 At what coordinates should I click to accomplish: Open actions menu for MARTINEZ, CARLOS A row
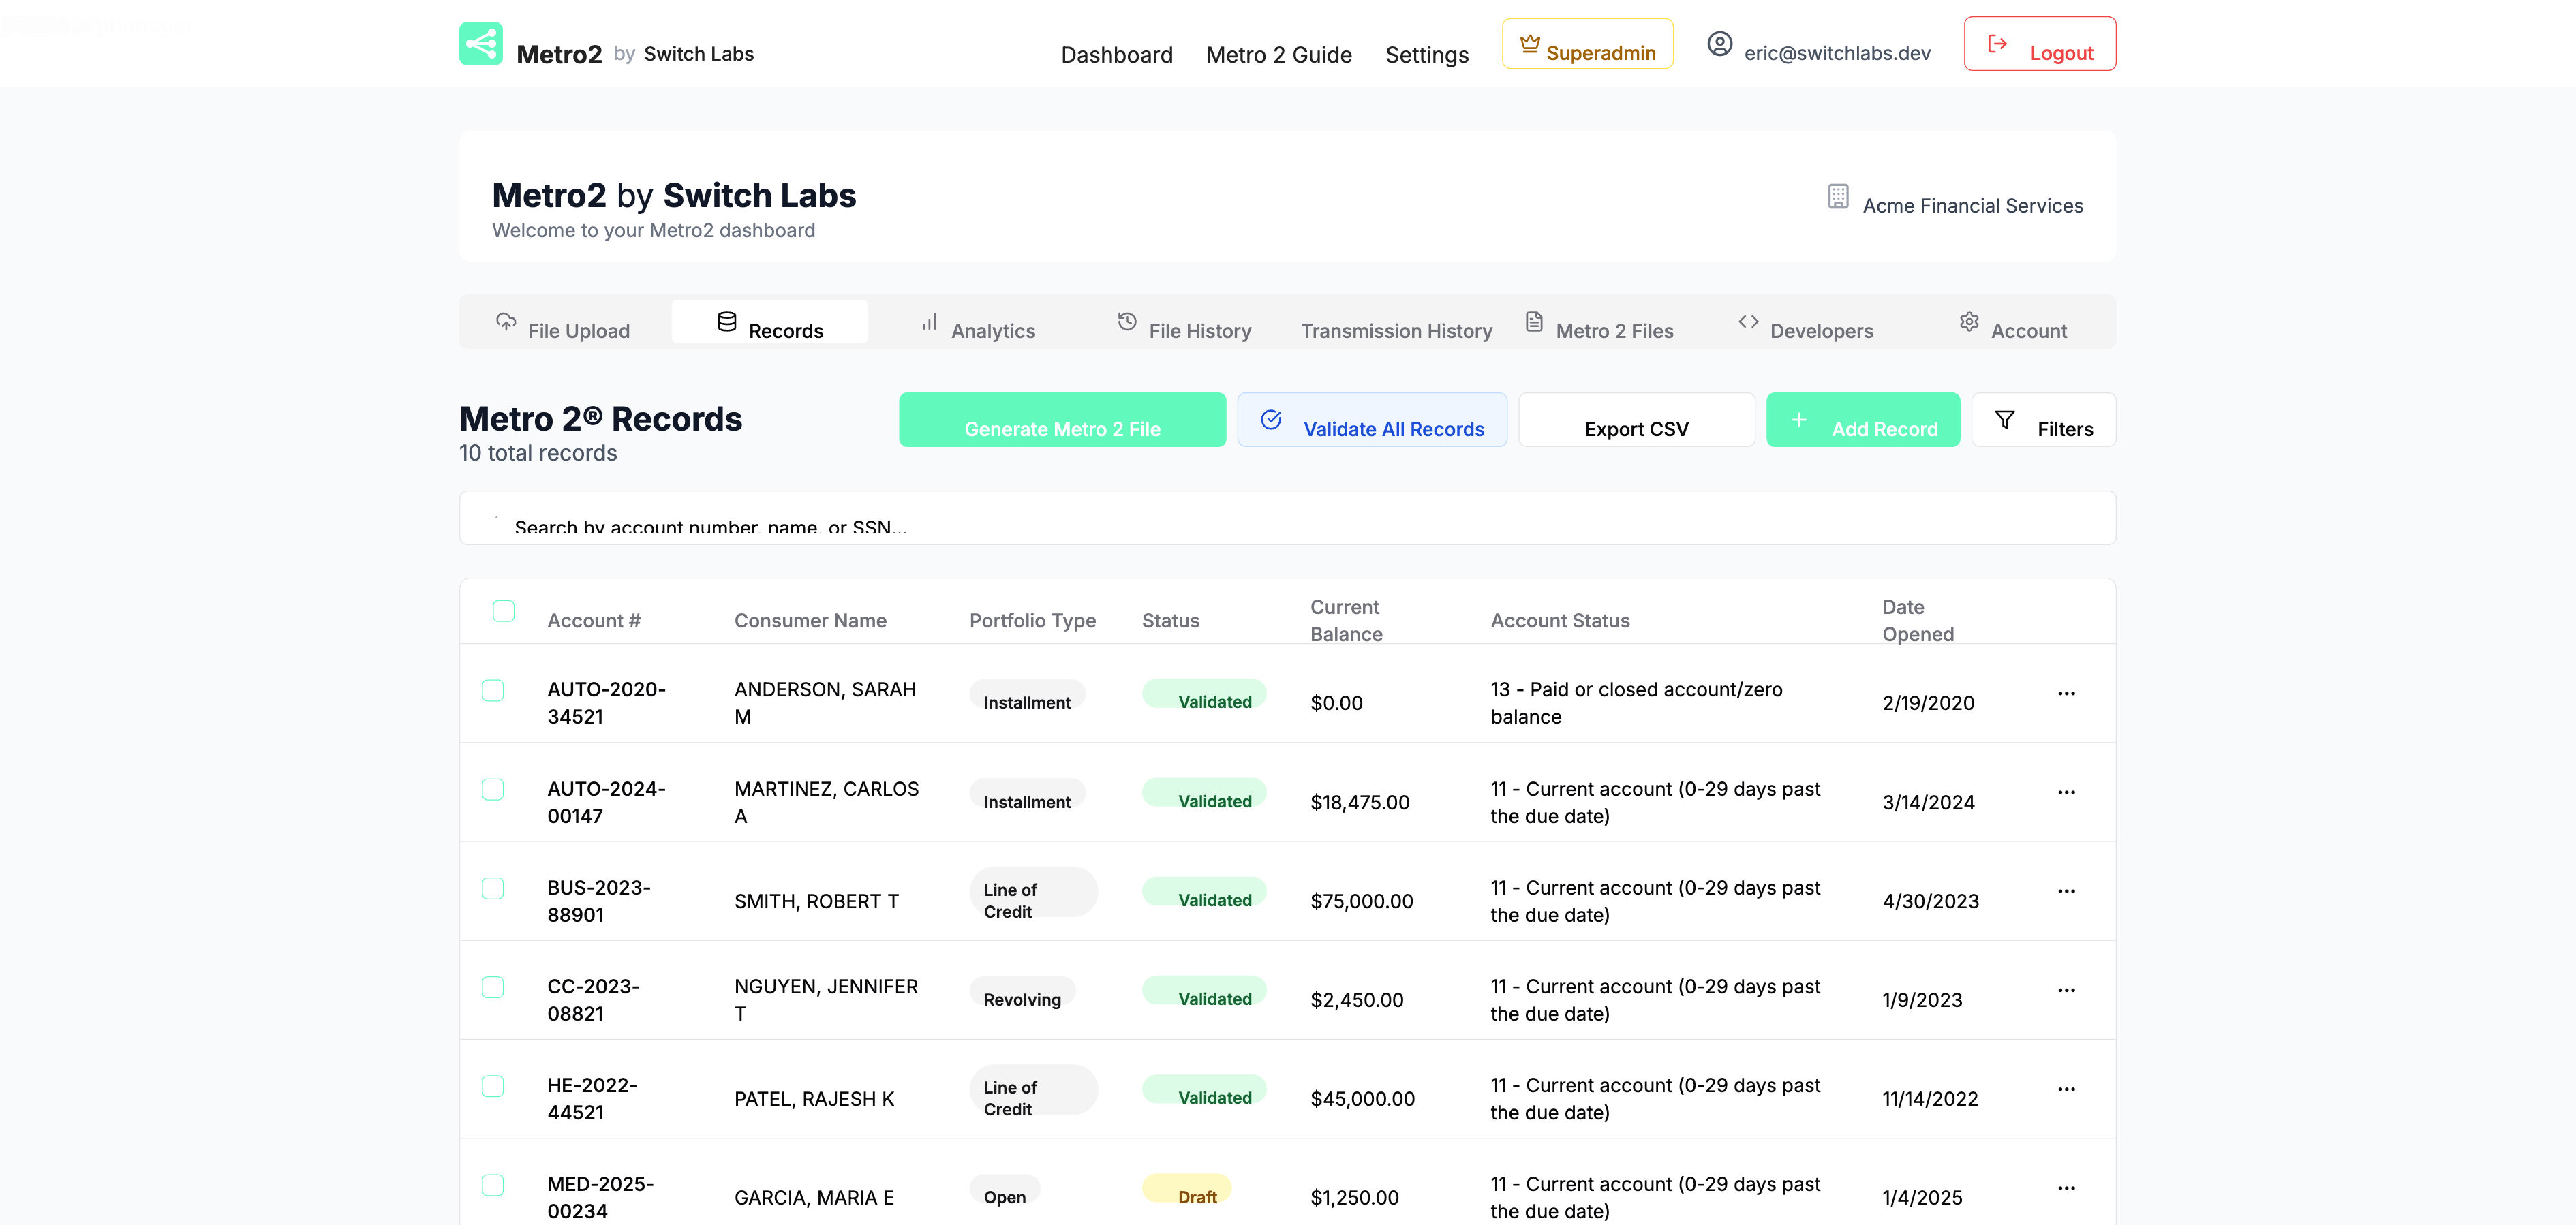[x=2066, y=792]
